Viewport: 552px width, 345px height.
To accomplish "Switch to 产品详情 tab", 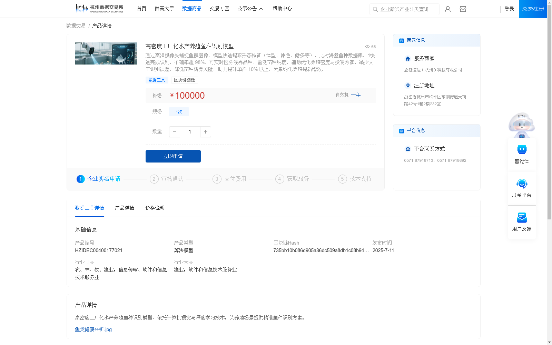I will click(x=125, y=208).
